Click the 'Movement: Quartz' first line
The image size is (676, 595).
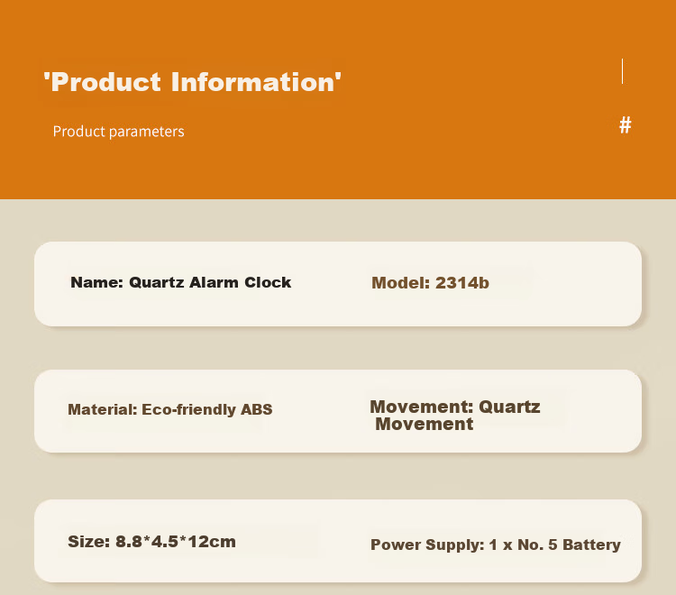pyautogui.click(x=455, y=407)
